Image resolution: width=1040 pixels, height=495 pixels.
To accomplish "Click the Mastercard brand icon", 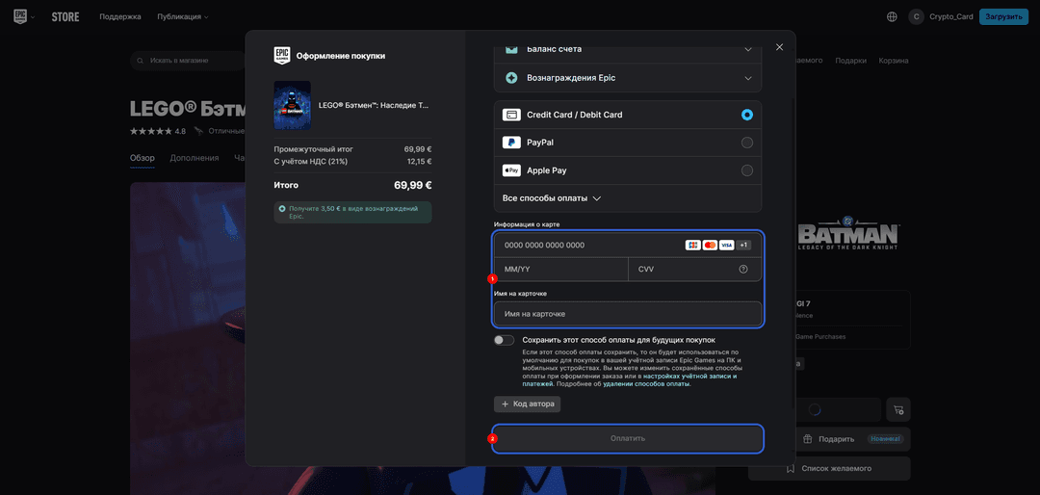I will coord(710,246).
